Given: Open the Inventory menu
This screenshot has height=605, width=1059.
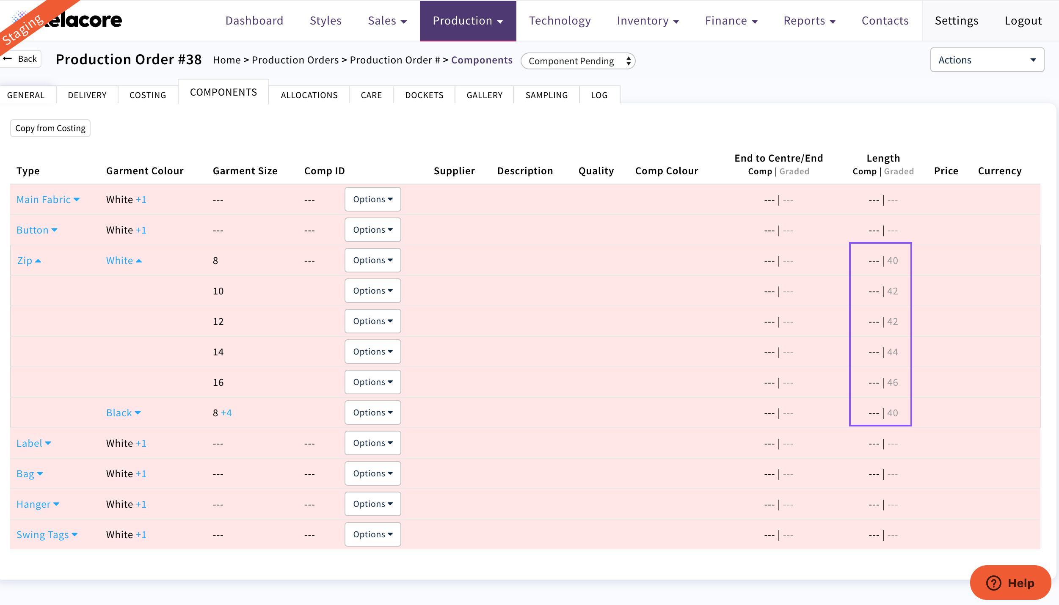Looking at the screenshot, I should point(648,21).
